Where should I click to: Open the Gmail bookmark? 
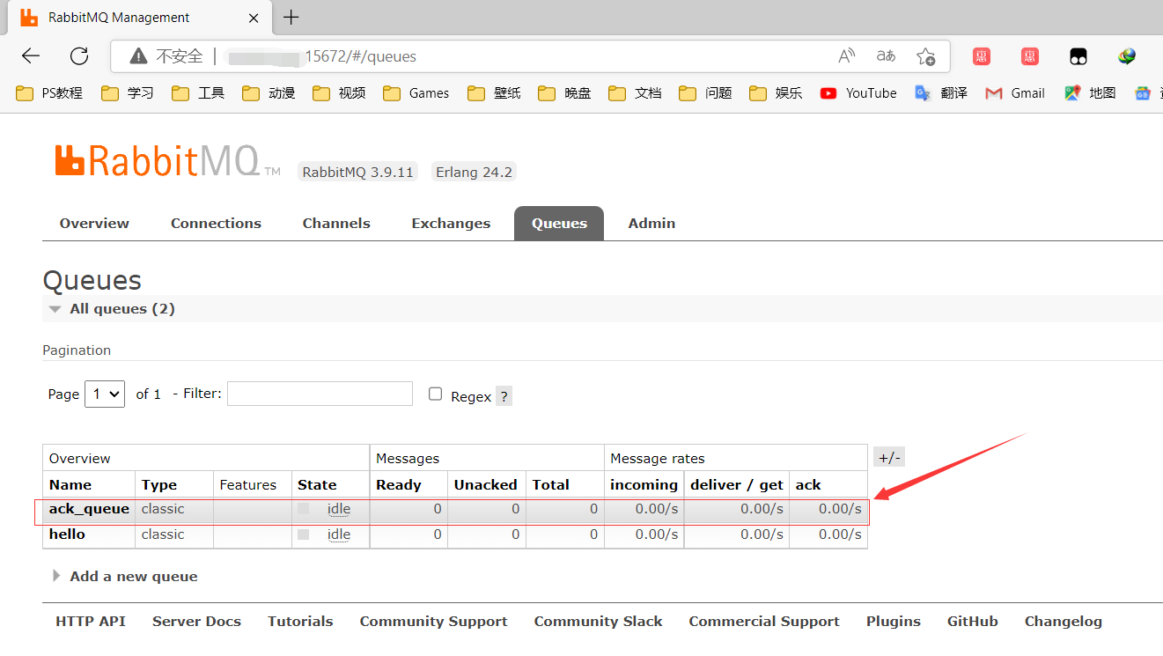coord(1015,93)
